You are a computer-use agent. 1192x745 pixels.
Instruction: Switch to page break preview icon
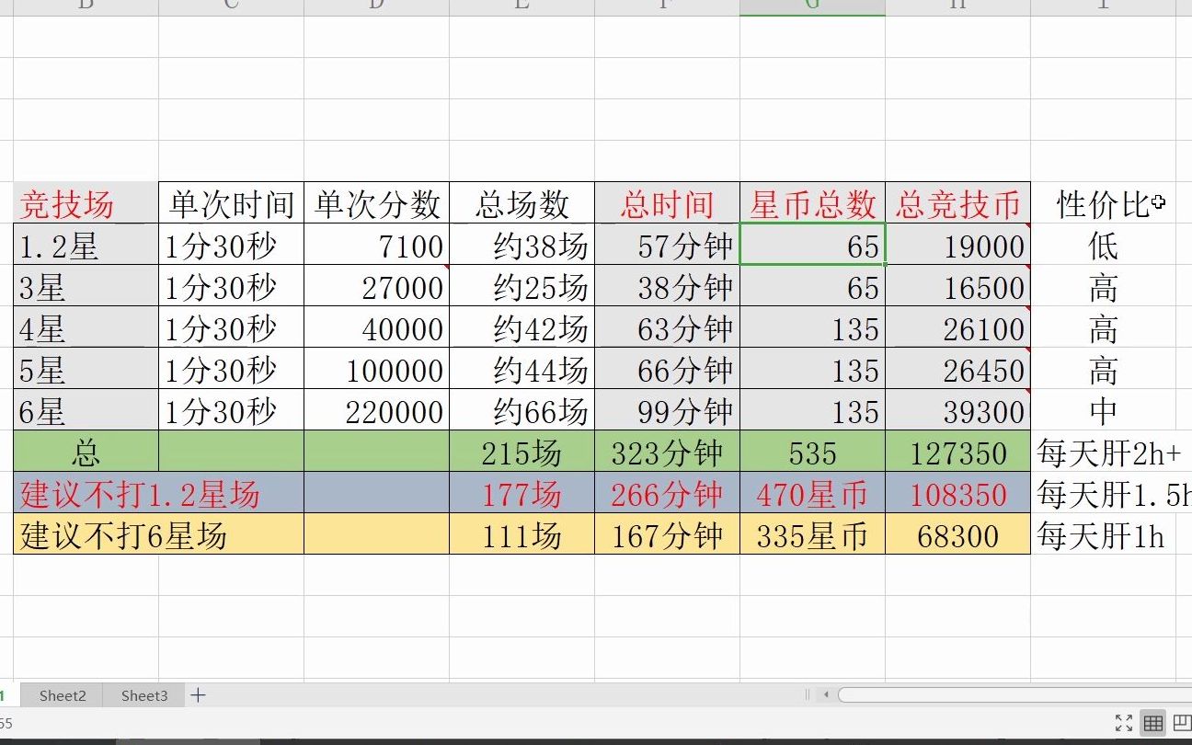click(1182, 722)
